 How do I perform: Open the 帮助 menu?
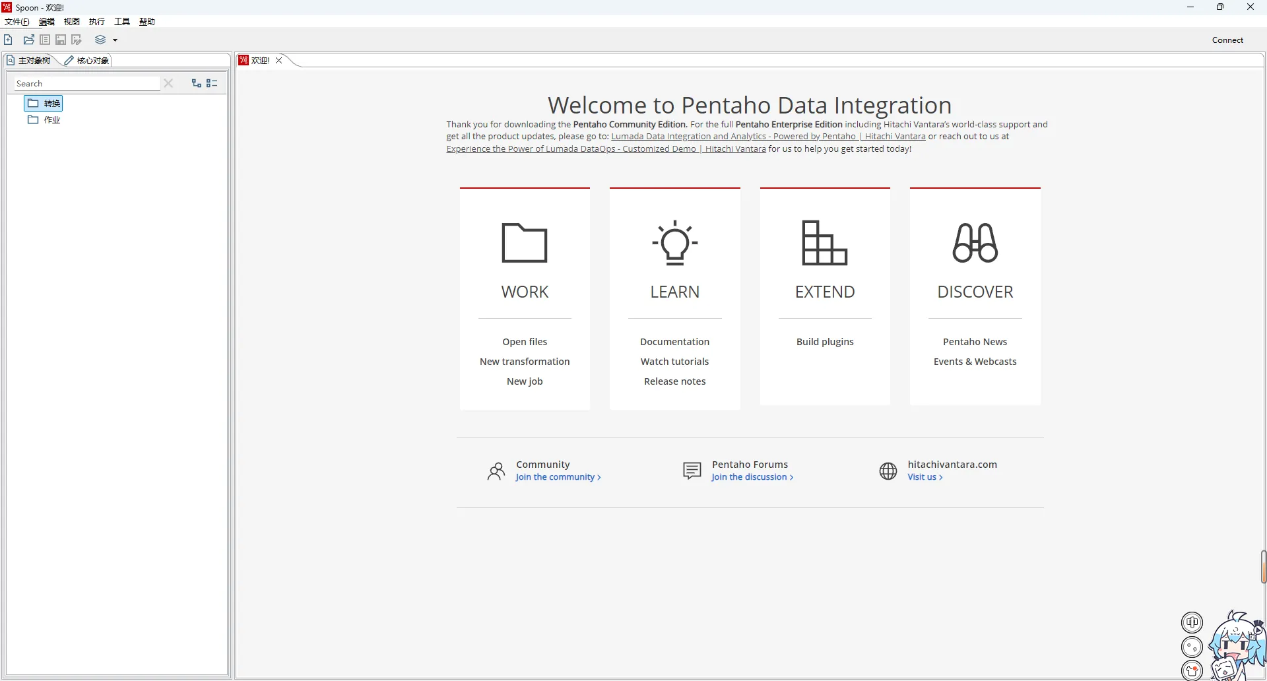147,22
